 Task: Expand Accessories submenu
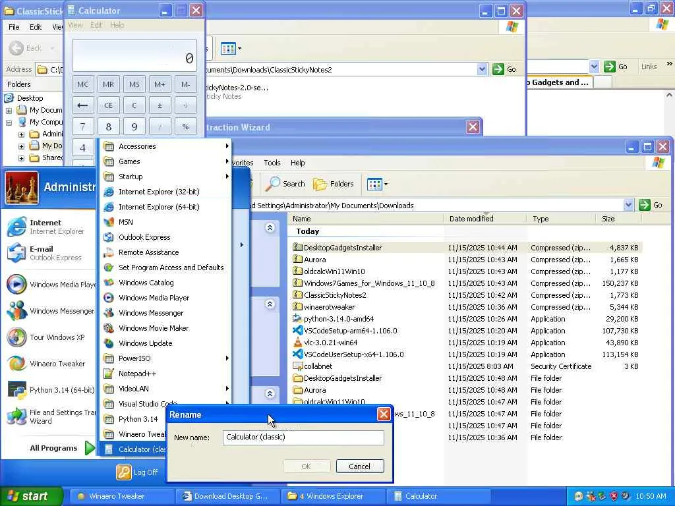165,146
